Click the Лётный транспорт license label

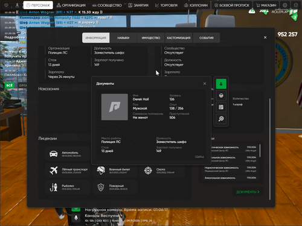[x=75, y=169]
